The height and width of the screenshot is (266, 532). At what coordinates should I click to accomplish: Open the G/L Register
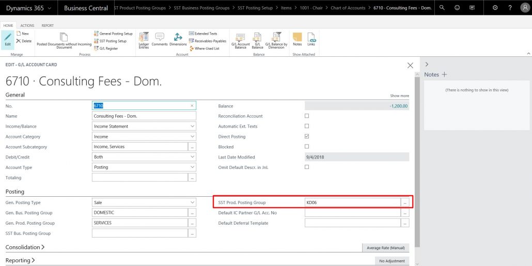pos(106,49)
